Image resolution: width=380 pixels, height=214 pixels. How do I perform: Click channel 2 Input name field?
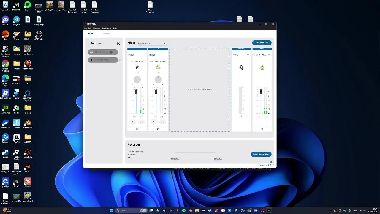click(x=158, y=55)
